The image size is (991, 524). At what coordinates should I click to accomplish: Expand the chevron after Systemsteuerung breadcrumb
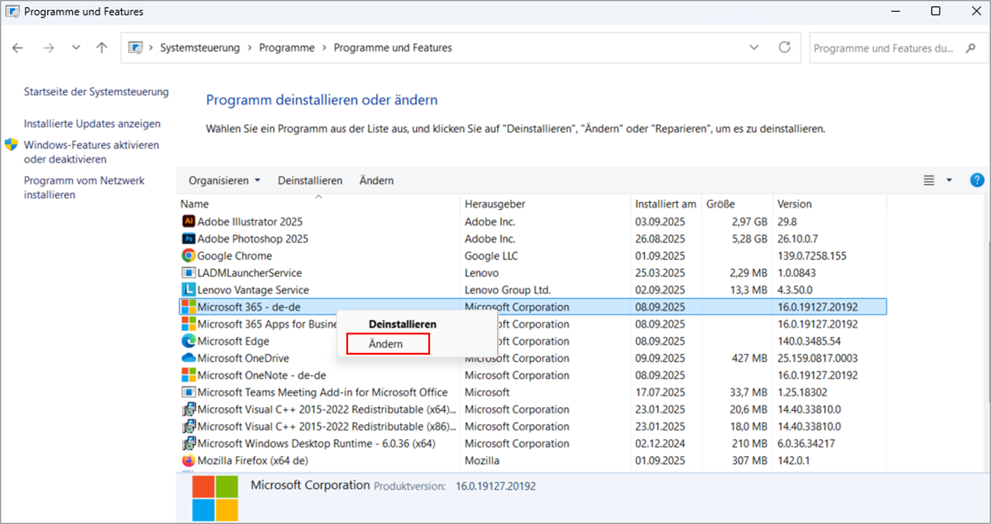(x=250, y=48)
